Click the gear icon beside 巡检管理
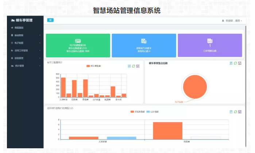Screen dimensions: 255x153 coord(12,58)
